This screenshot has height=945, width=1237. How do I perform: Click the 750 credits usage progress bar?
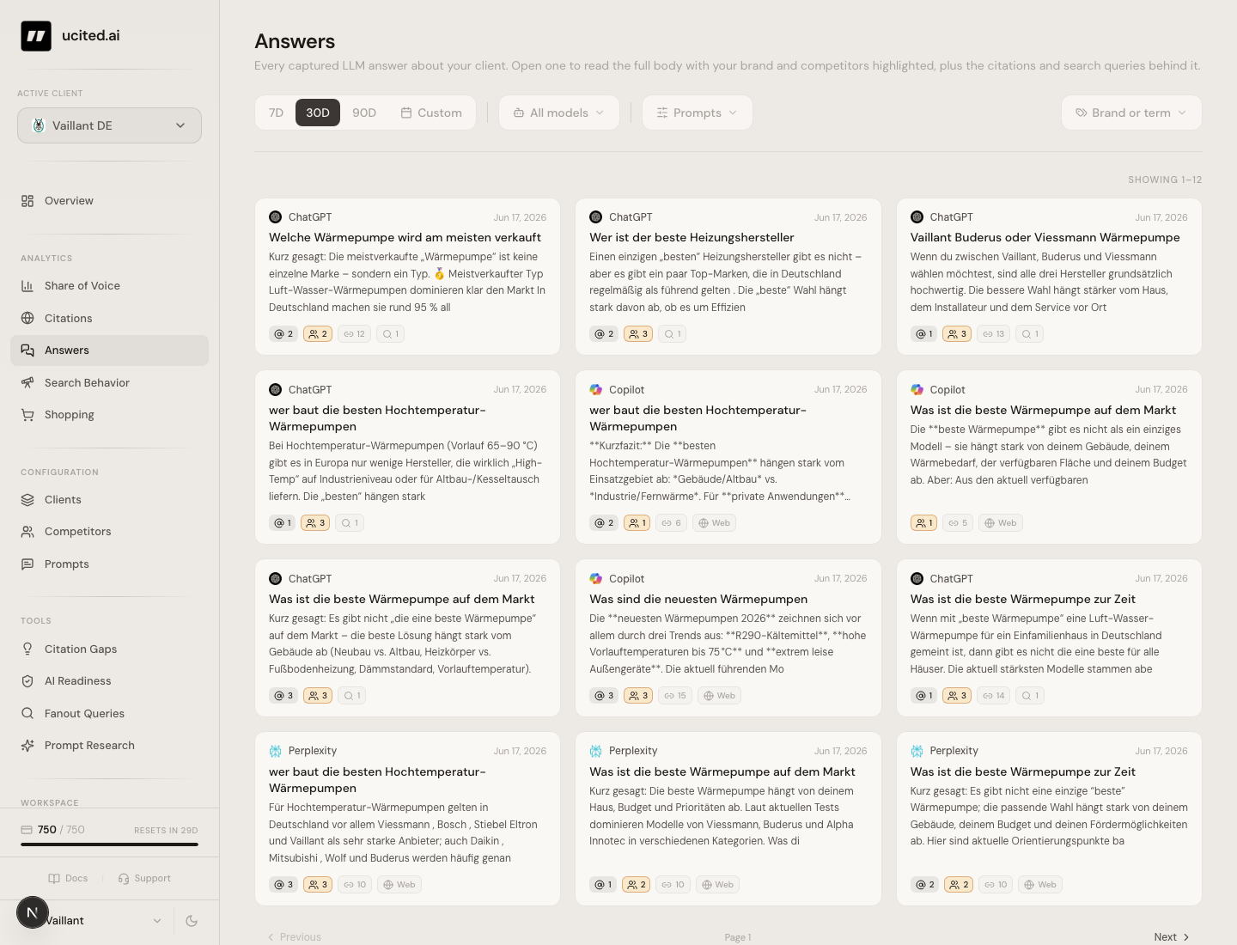[109, 844]
